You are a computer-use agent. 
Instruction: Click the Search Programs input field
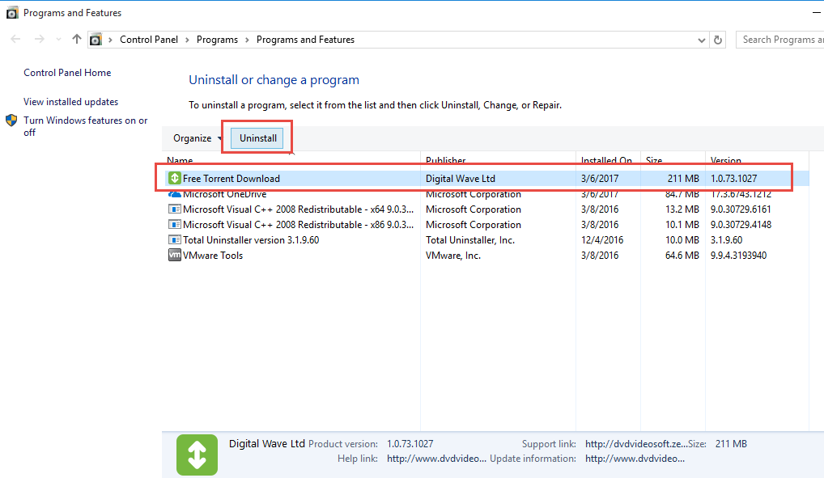[x=779, y=40]
